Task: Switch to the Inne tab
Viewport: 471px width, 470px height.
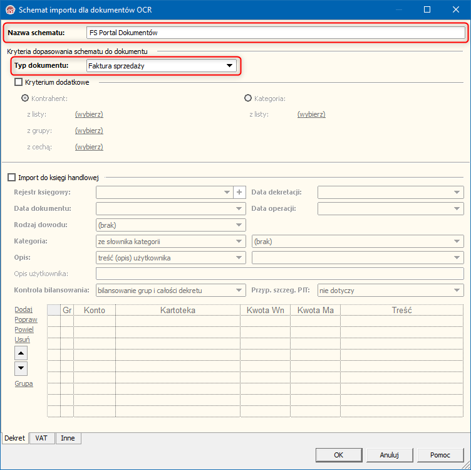Action: (x=68, y=438)
